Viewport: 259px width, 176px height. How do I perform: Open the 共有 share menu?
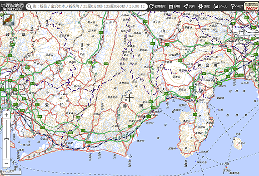[189, 6]
